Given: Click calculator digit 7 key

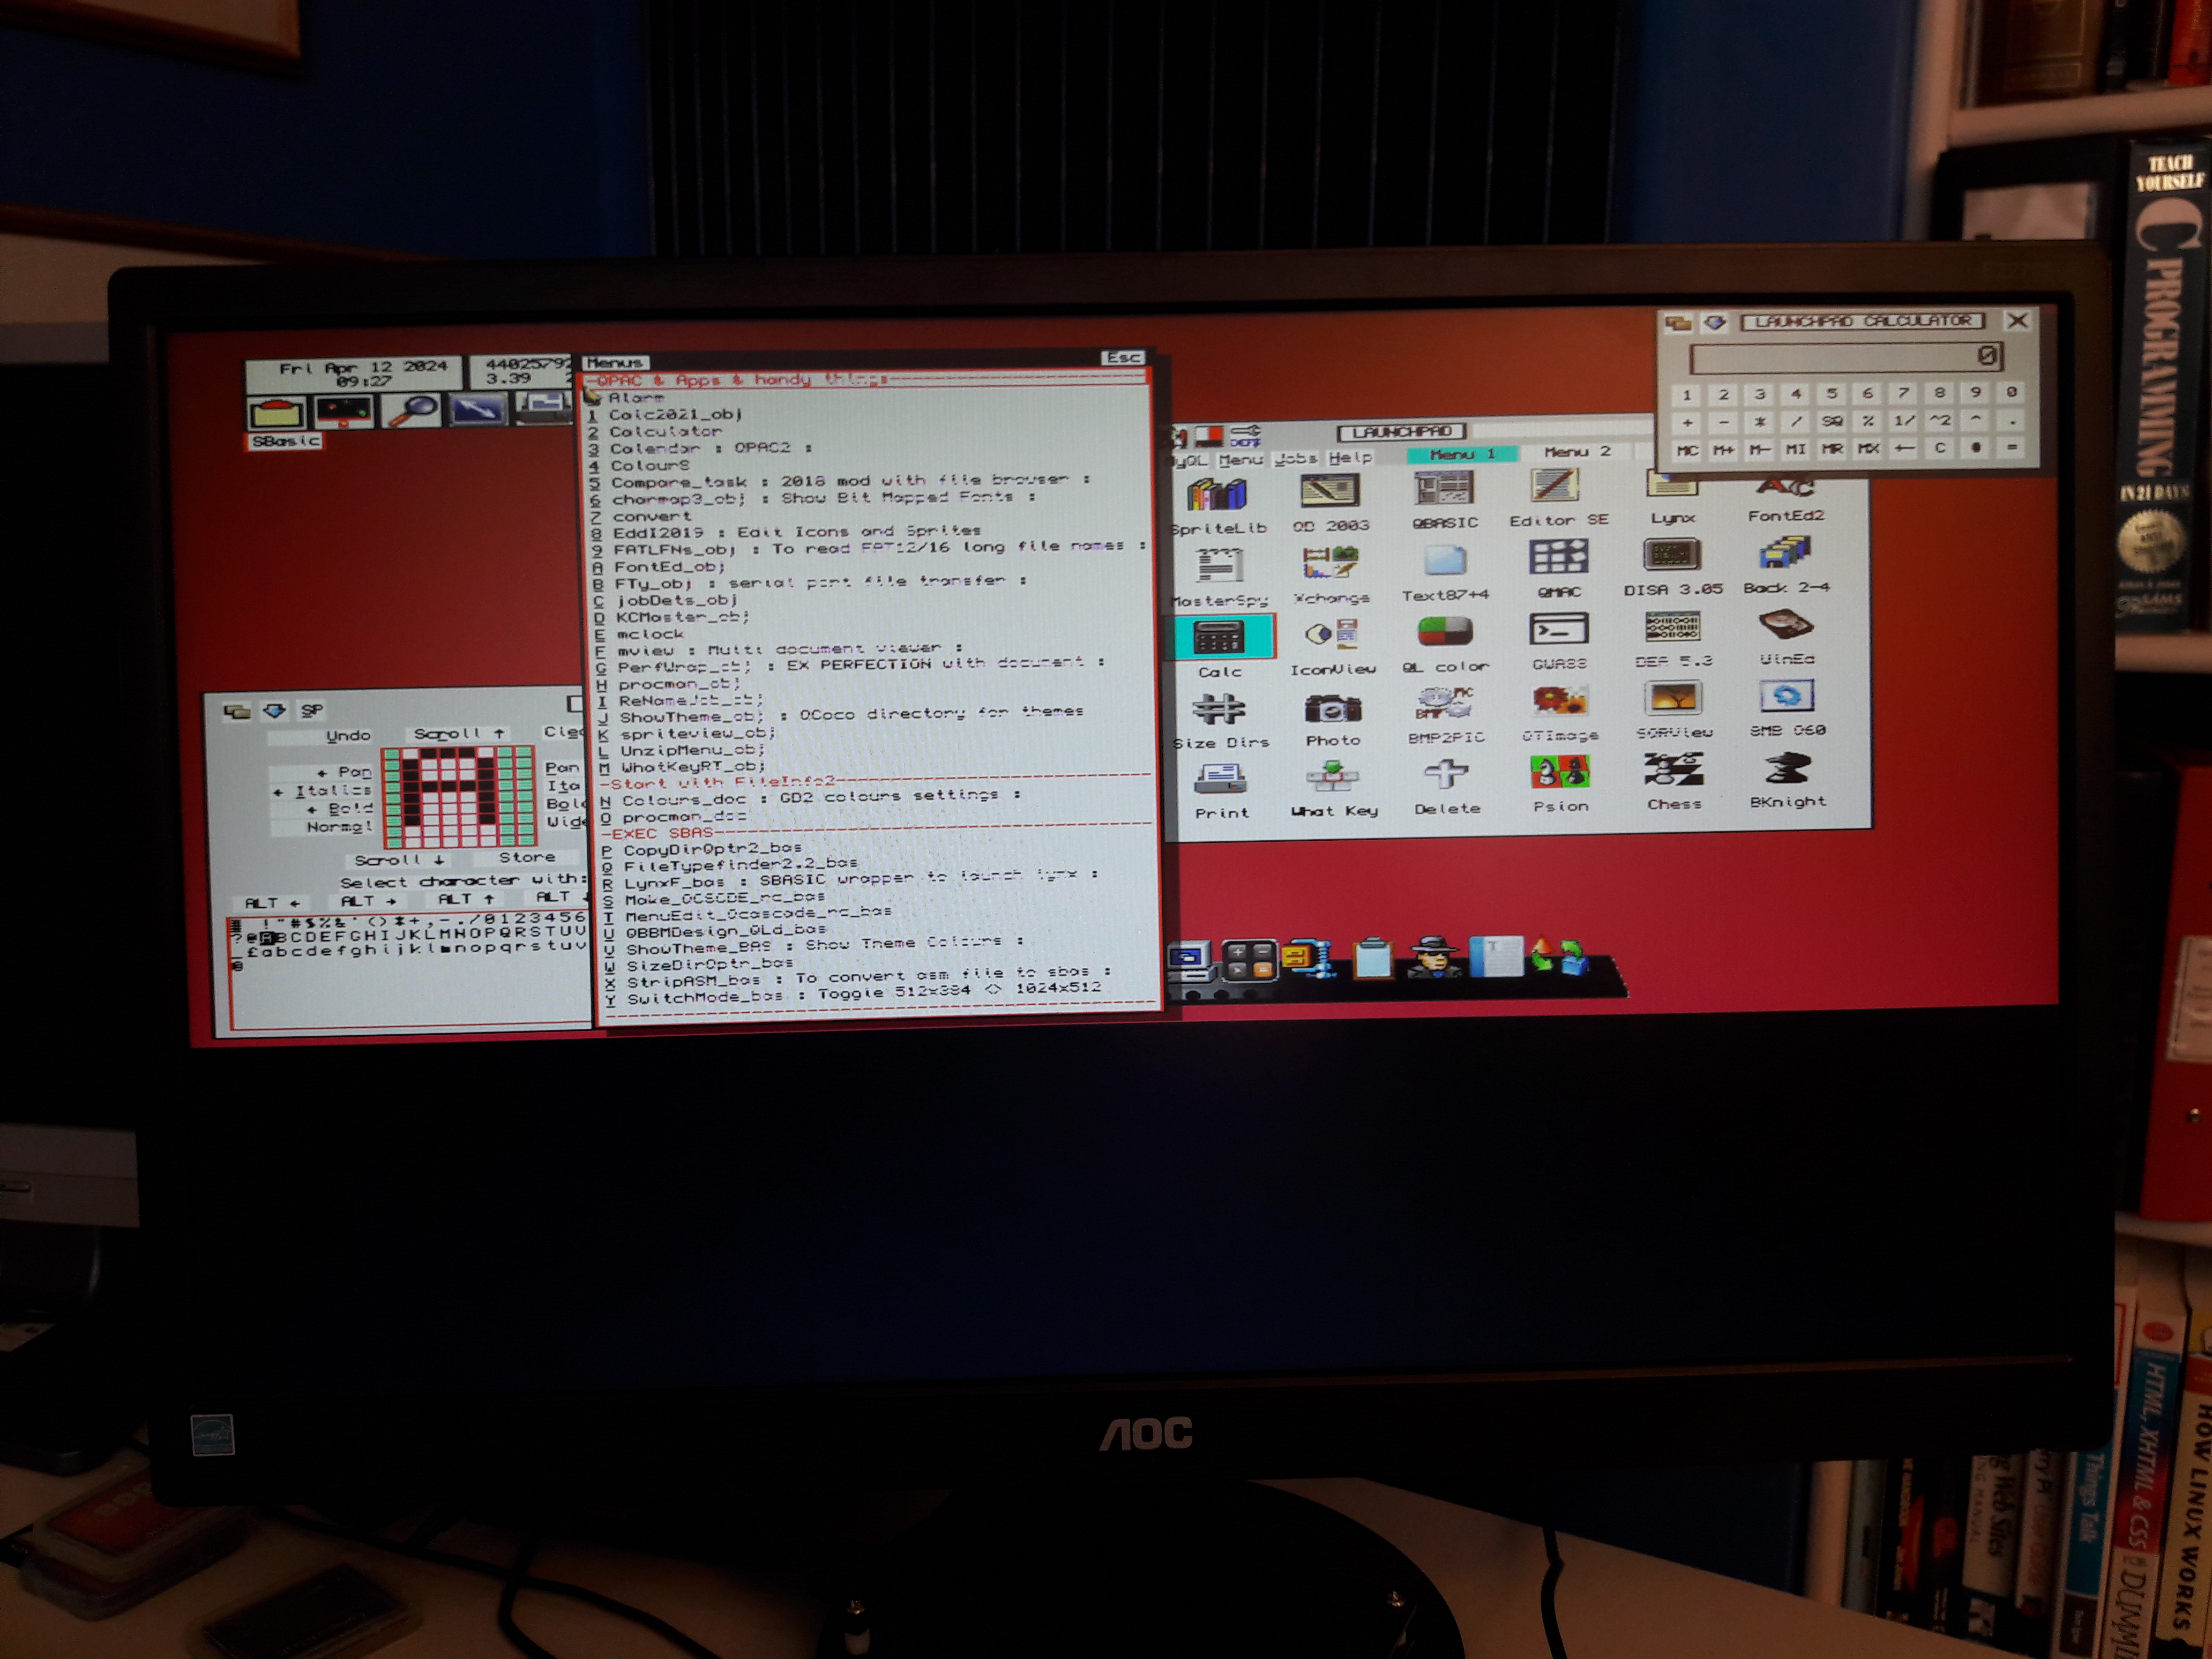Looking at the screenshot, I should (1903, 394).
